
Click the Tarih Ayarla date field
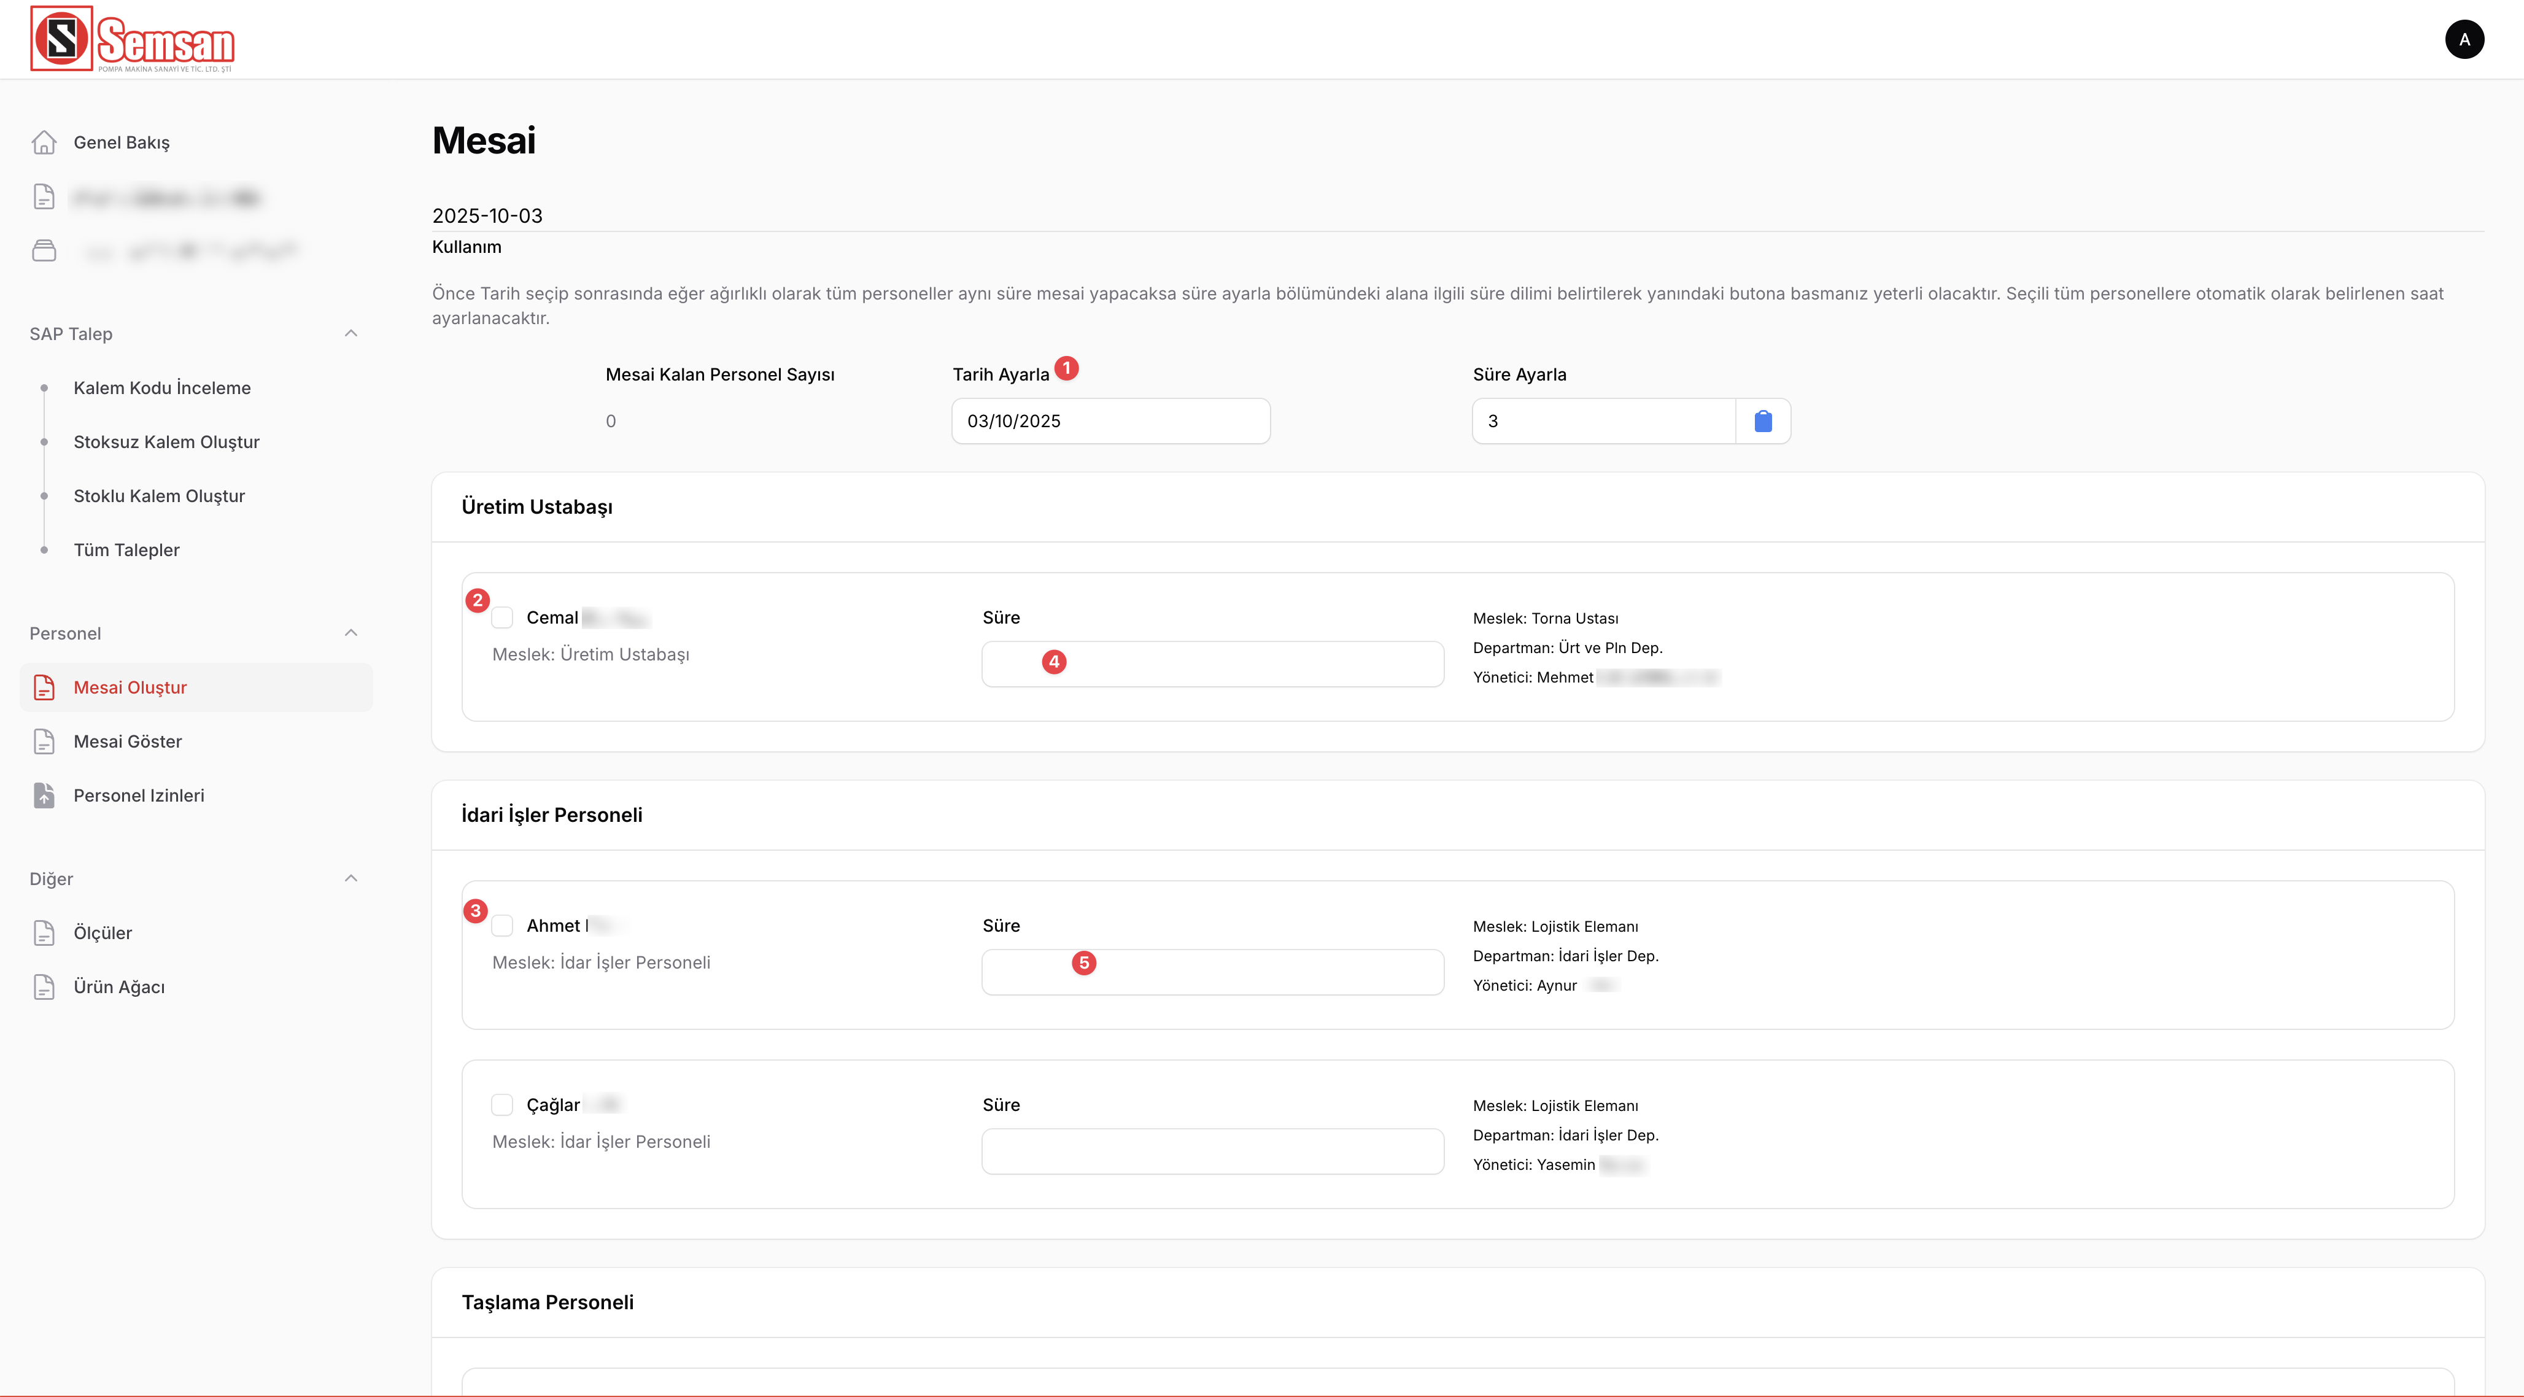click(1111, 421)
